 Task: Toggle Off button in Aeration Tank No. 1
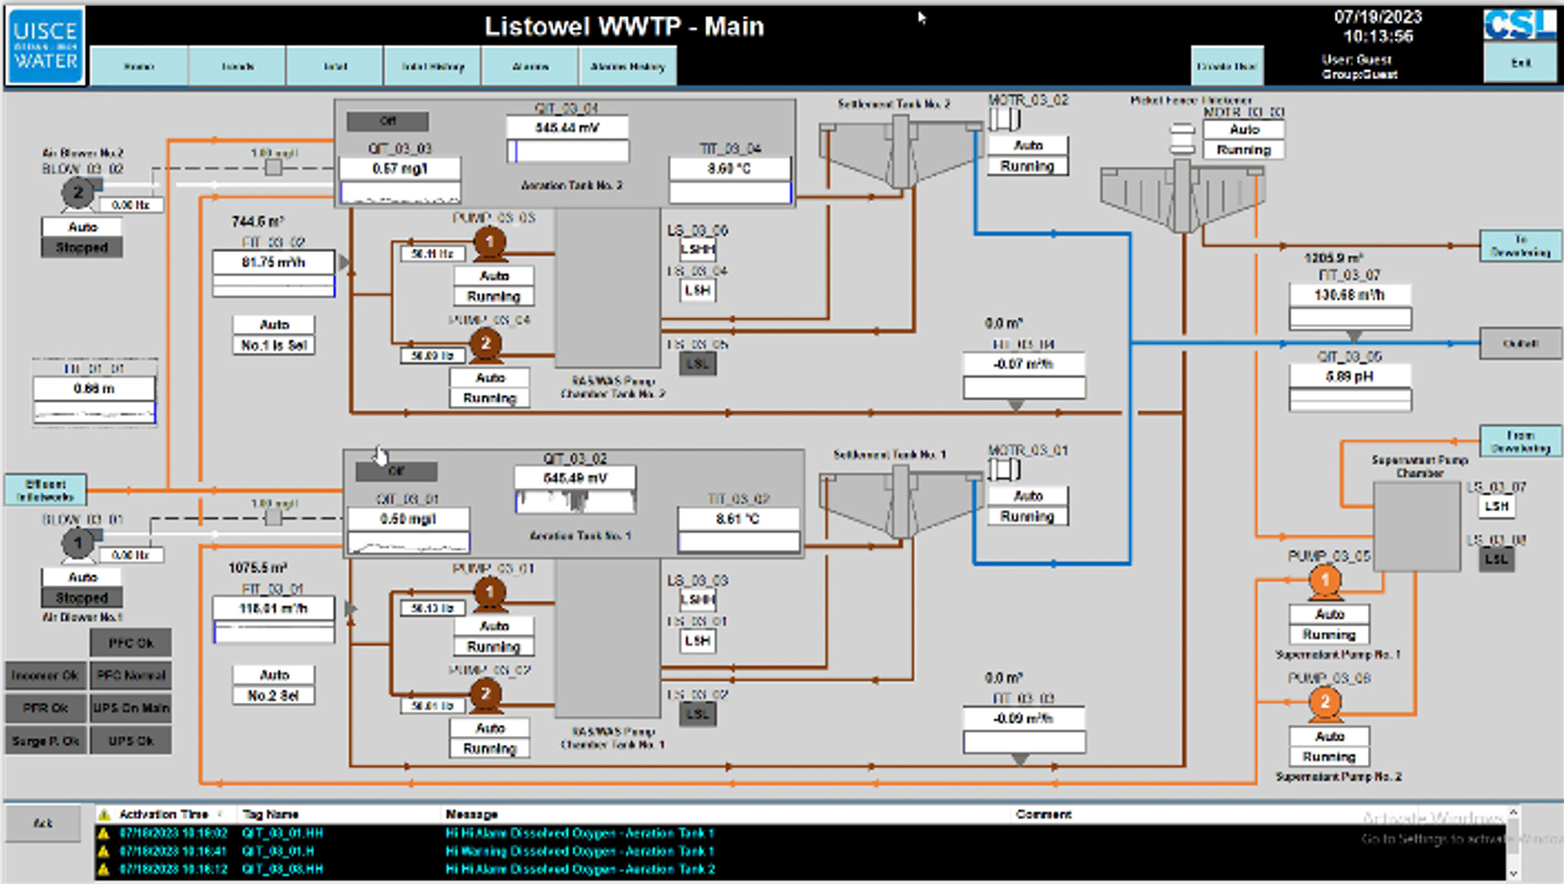pos(396,471)
